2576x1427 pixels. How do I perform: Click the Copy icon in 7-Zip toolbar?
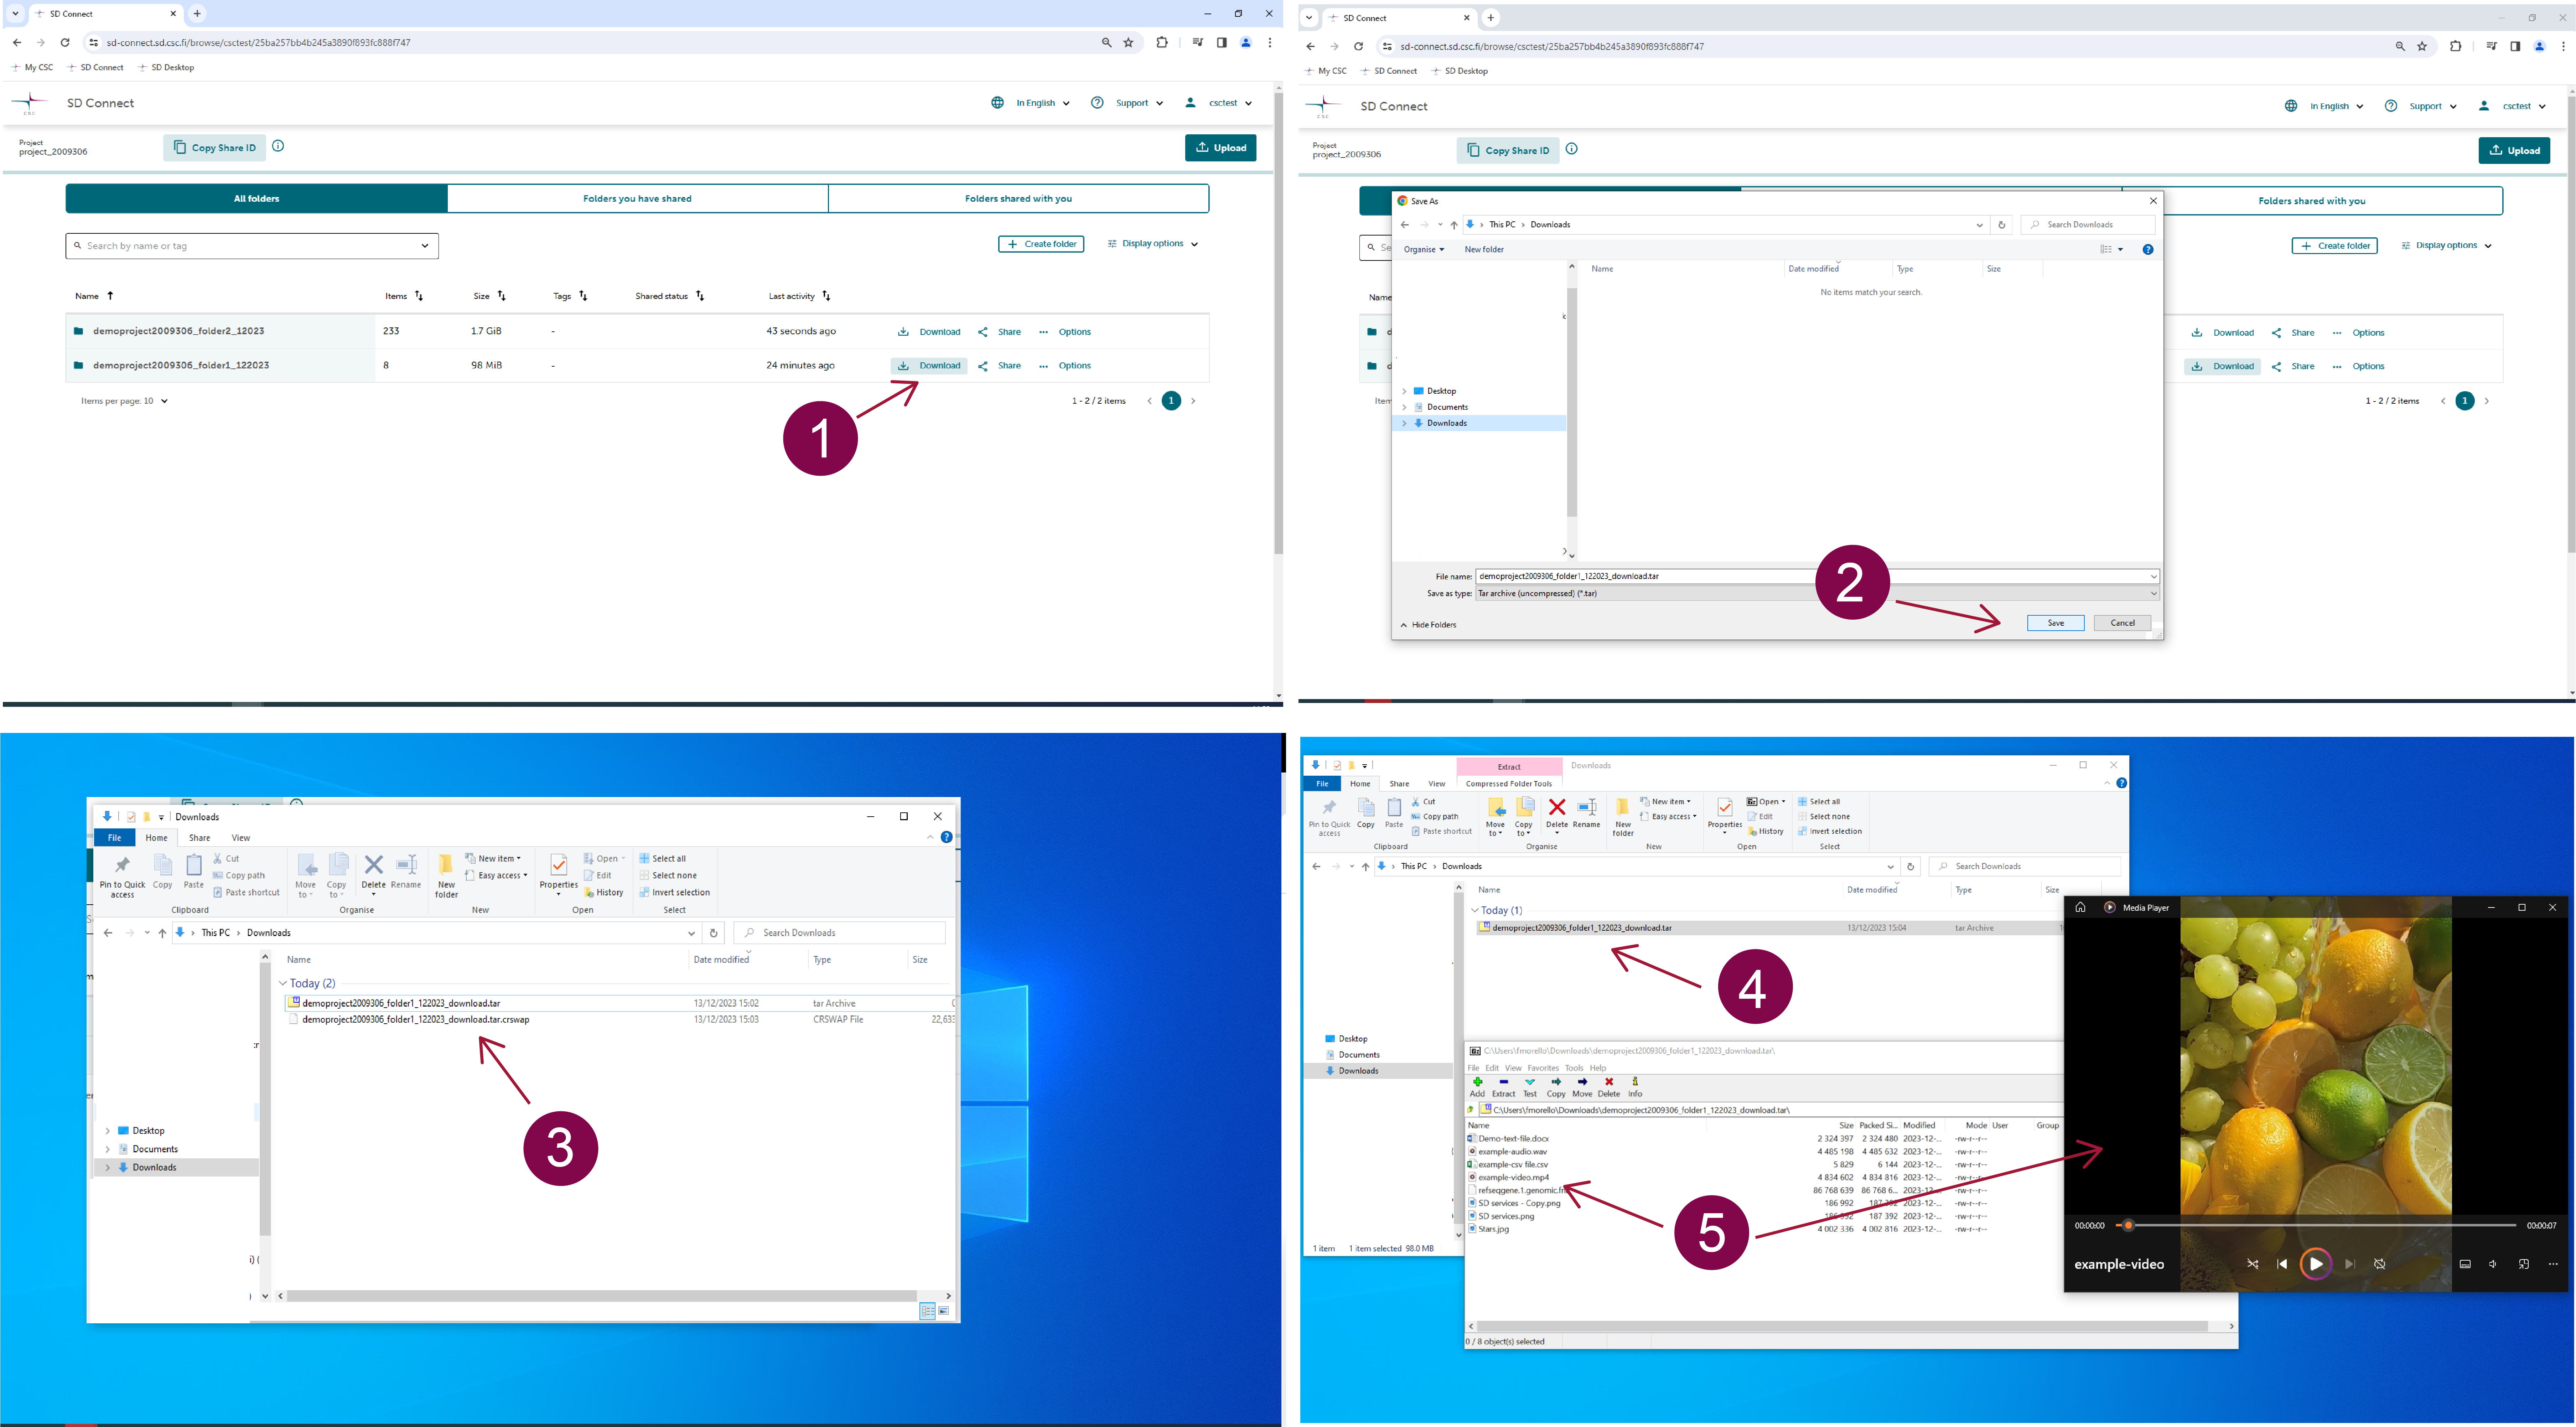coord(1556,1082)
